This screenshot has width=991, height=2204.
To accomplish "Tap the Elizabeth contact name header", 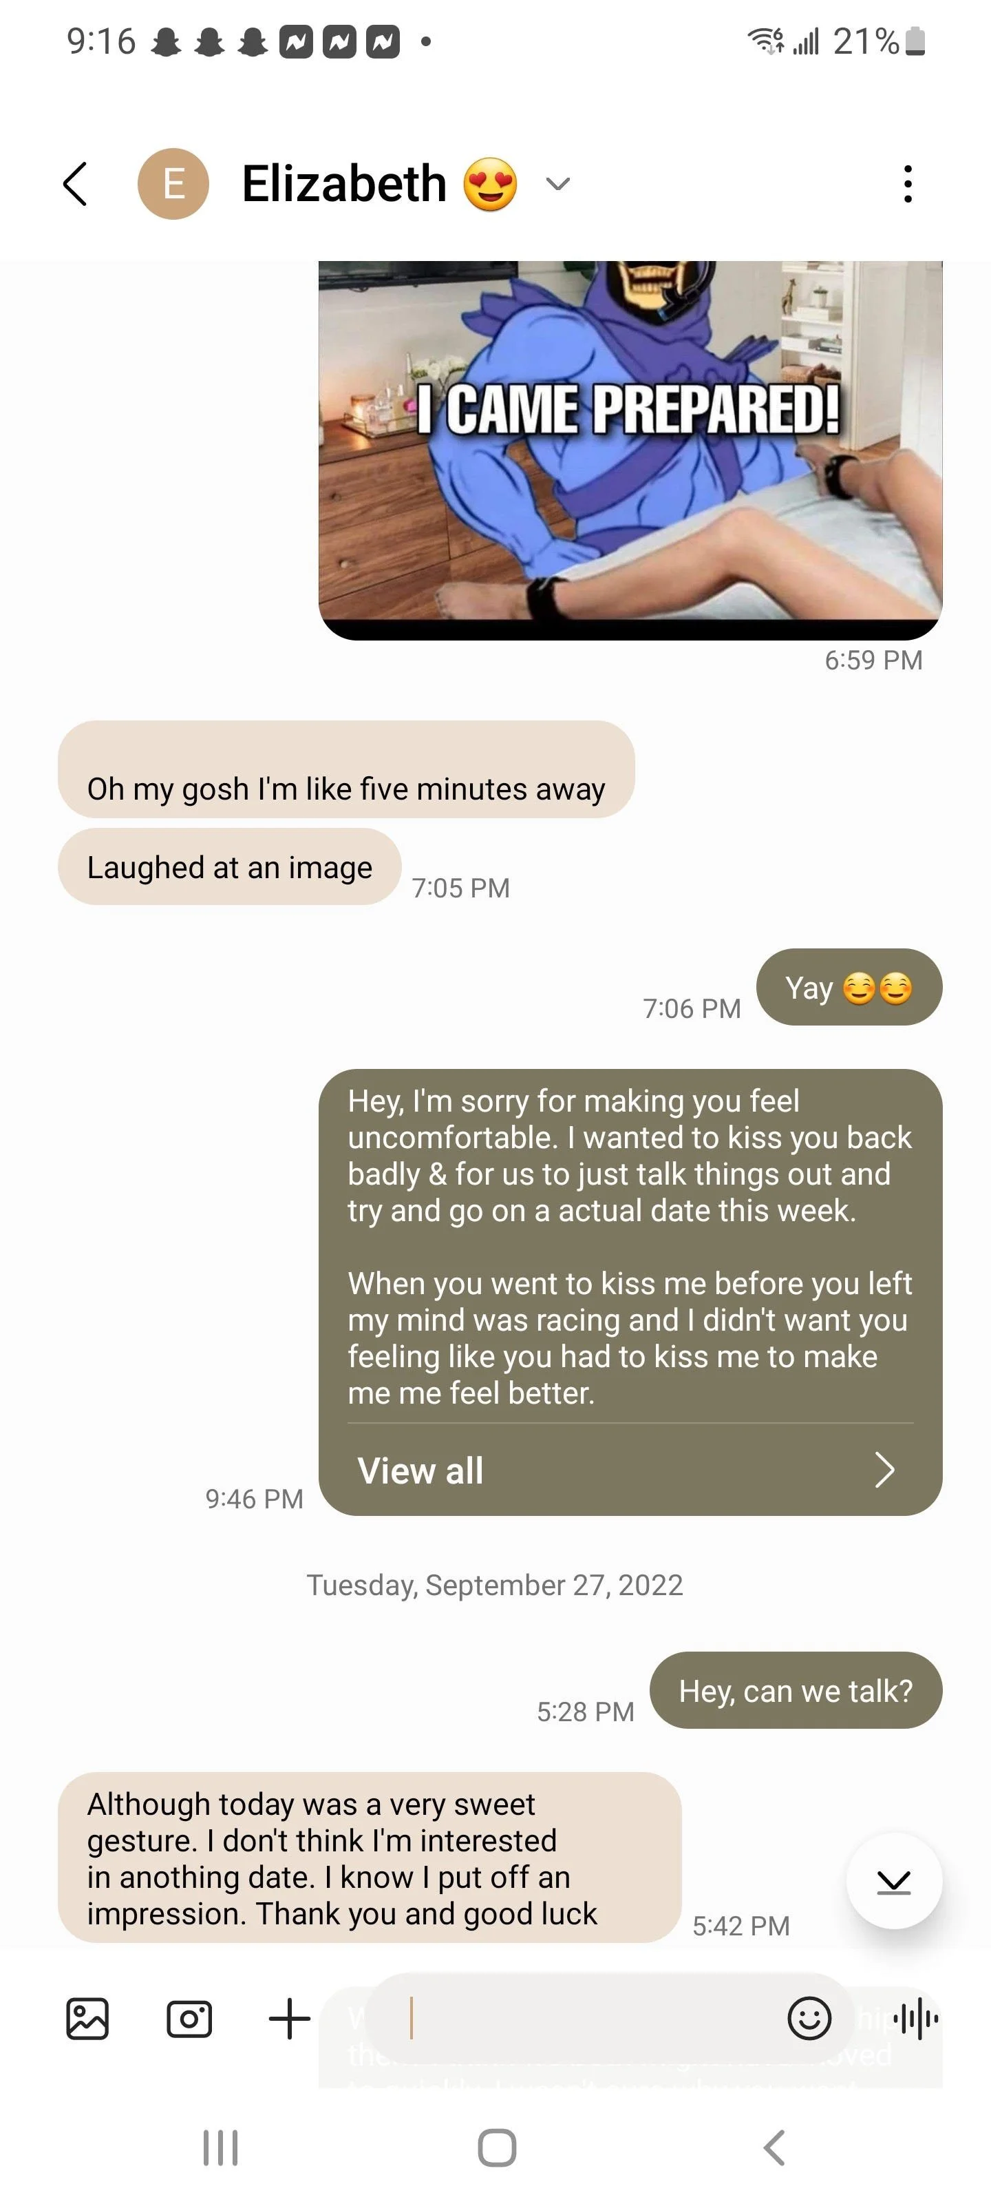I will tap(345, 184).
